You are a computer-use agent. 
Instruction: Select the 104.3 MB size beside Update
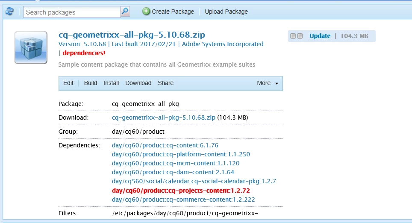354,36
